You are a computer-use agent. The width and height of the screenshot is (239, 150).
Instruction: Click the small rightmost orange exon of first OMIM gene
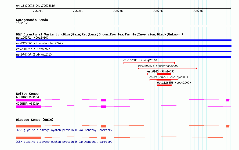point(228,126)
